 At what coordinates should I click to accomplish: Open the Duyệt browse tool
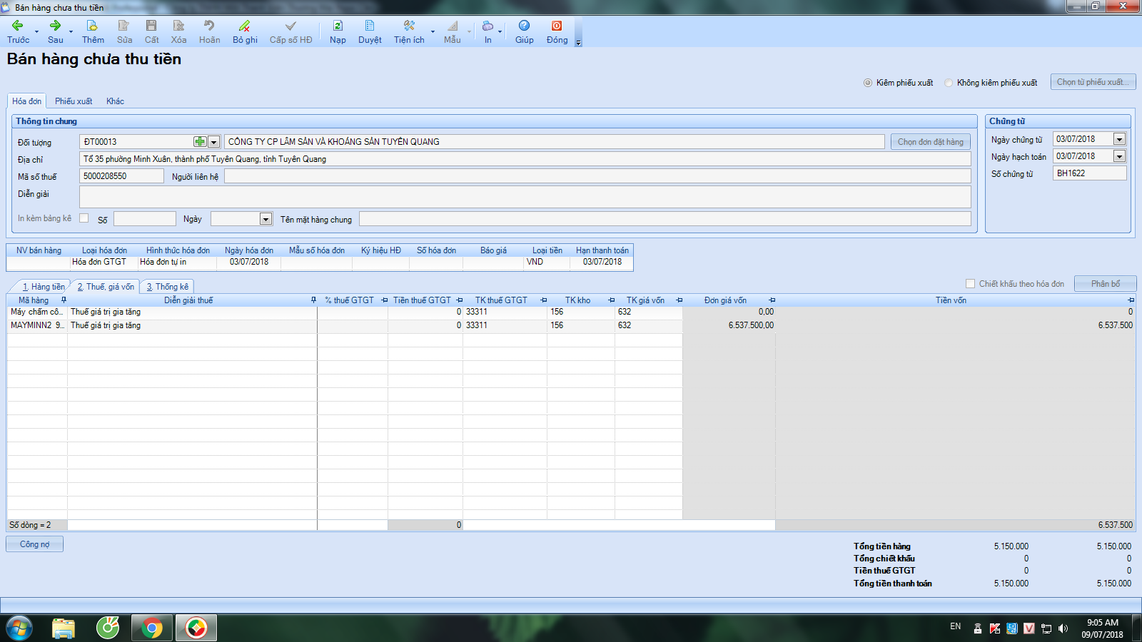coord(370,31)
